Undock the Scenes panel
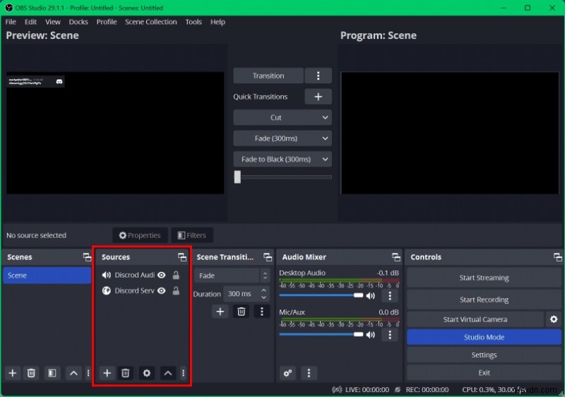The width and height of the screenshot is (565, 397). click(x=87, y=257)
